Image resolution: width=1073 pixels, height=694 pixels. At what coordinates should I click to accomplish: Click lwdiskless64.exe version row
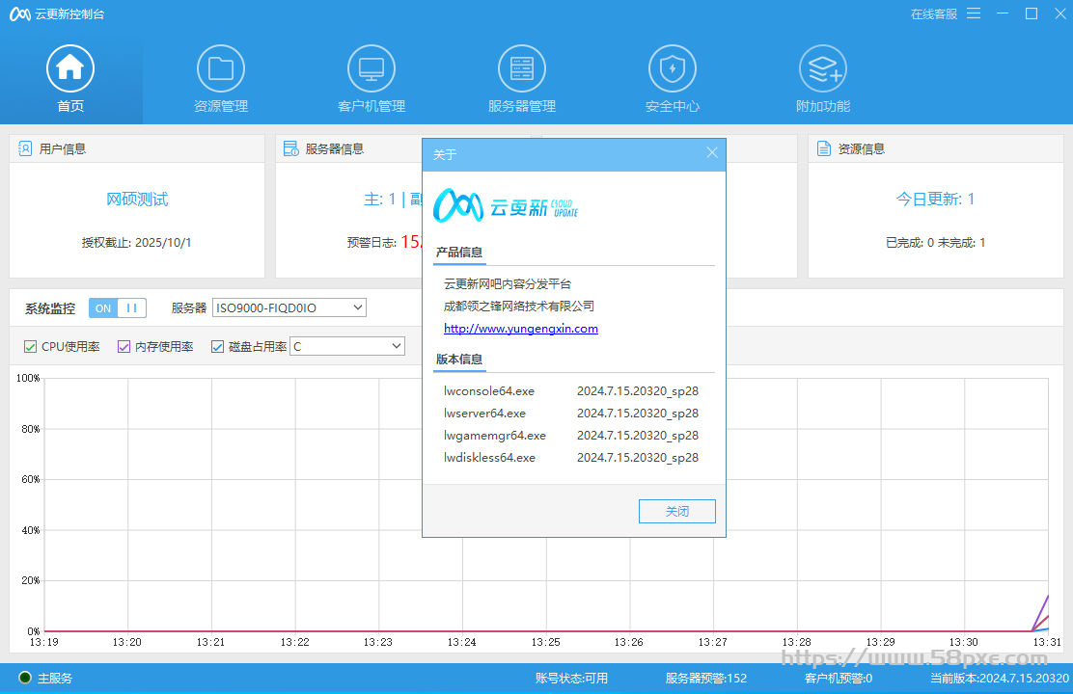570,458
